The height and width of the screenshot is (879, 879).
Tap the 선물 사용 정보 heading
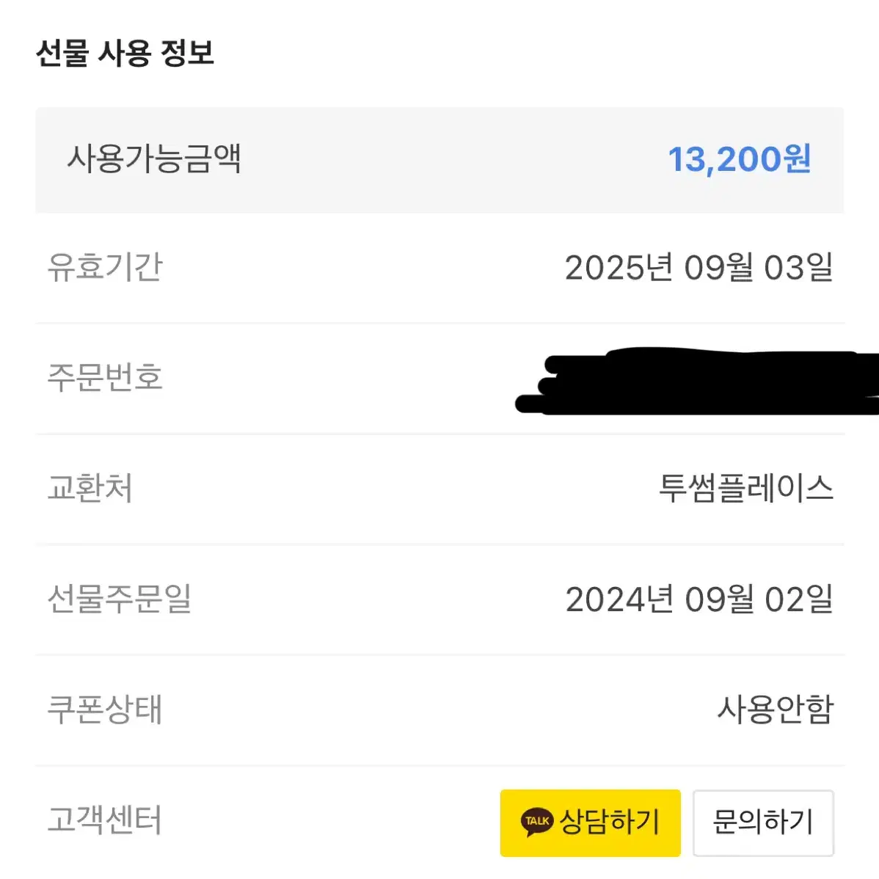click(125, 54)
